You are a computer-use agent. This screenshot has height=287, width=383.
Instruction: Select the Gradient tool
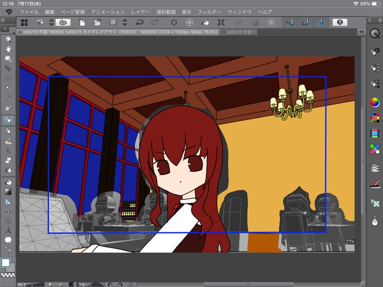coord(8,192)
